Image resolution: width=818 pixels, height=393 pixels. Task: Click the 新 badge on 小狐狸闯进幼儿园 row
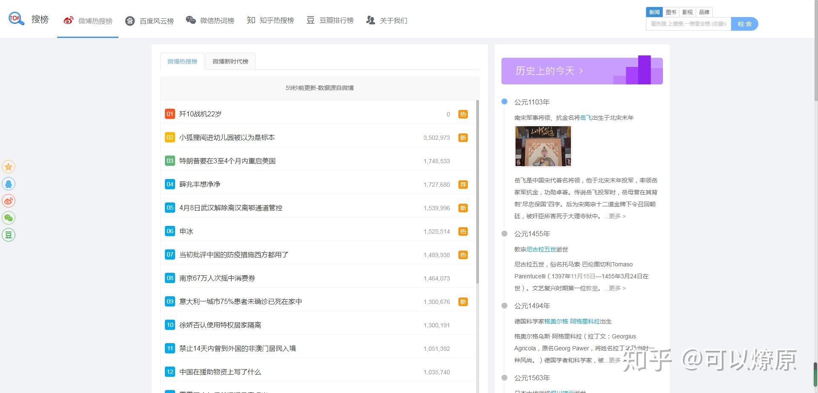(x=463, y=138)
